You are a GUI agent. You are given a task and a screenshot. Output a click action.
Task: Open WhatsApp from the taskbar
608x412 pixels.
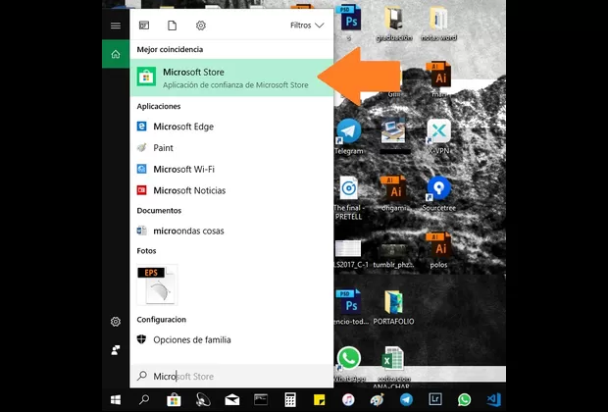tap(465, 399)
